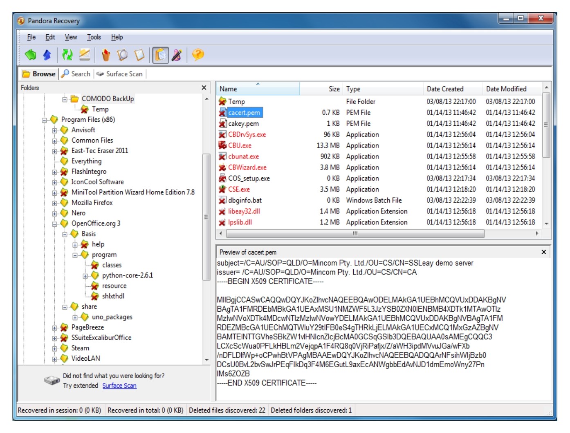The height and width of the screenshot is (433, 570).
Task: Click the dbginfo.bat file icon
Action: [x=222, y=200]
